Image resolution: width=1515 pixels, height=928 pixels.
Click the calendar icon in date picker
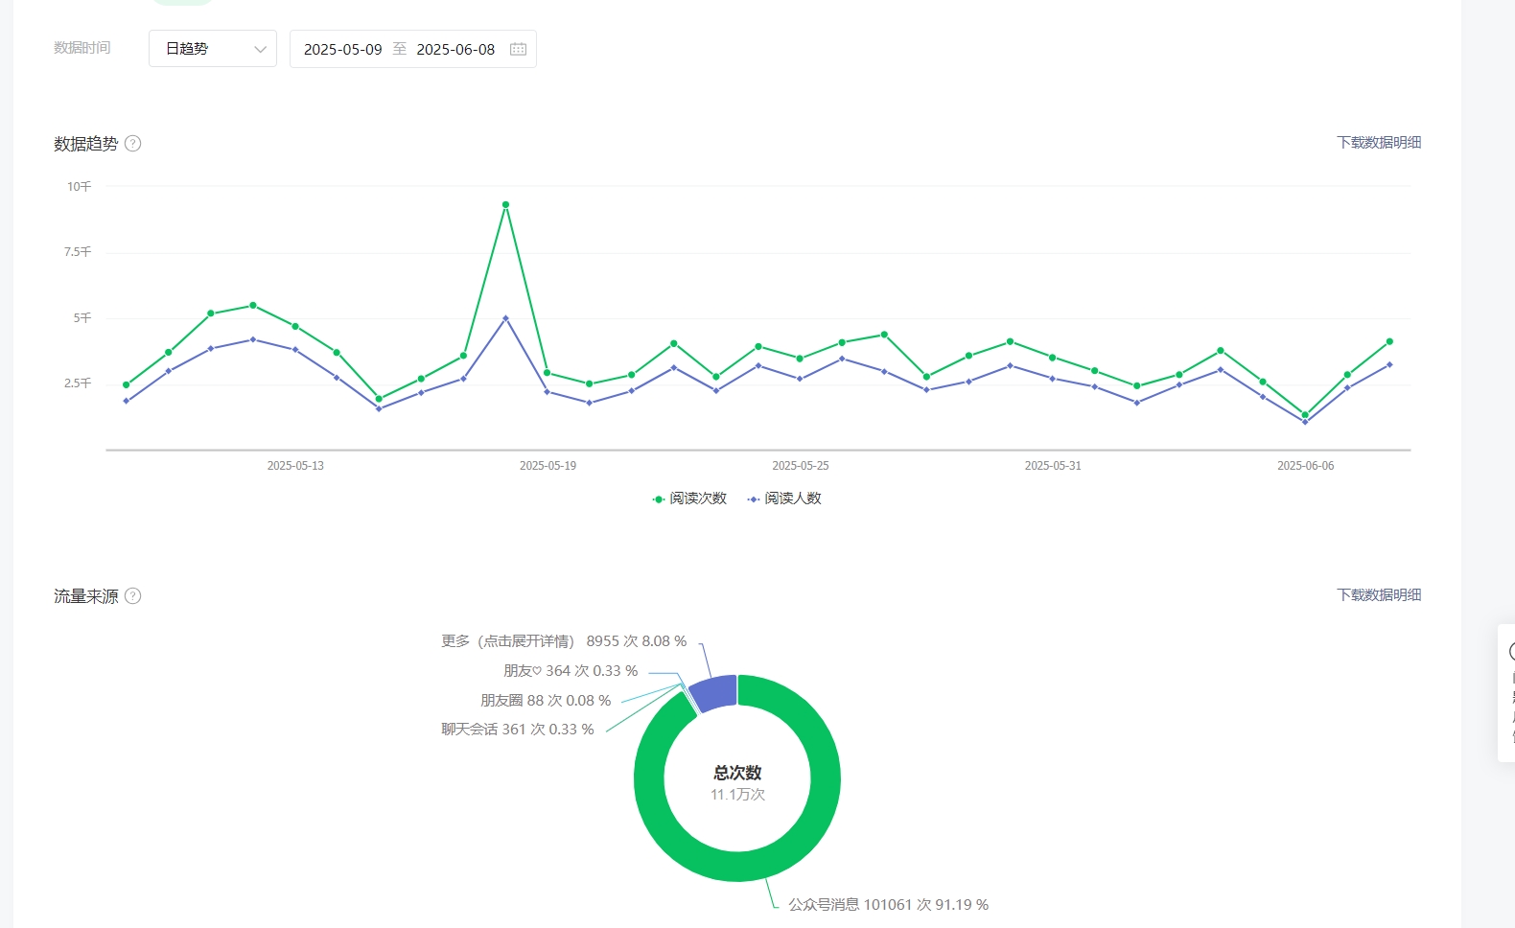tap(518, 49)
